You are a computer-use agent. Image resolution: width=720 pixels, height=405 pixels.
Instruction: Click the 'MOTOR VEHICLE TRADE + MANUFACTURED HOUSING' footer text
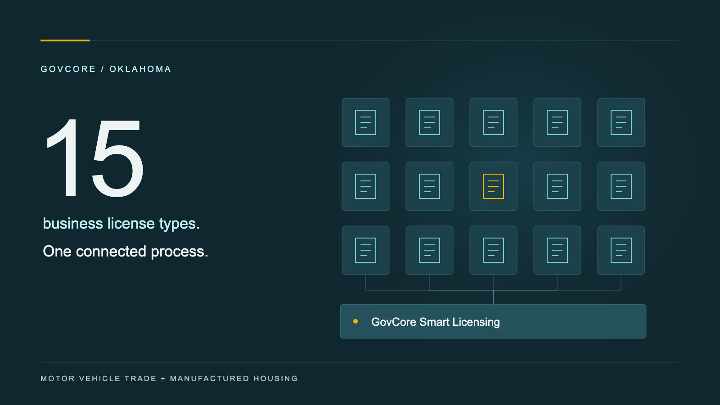click(x=169, y=378)
